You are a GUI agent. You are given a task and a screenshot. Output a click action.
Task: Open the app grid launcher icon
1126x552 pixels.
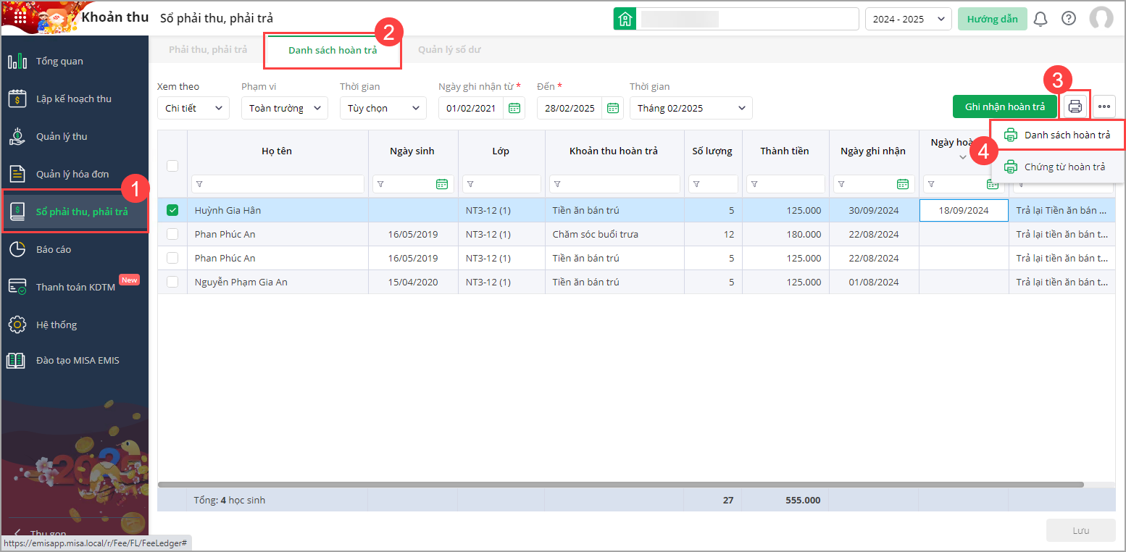[20, 17]
